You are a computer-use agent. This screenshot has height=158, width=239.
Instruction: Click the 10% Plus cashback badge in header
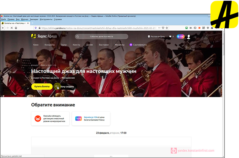point(181,36)
